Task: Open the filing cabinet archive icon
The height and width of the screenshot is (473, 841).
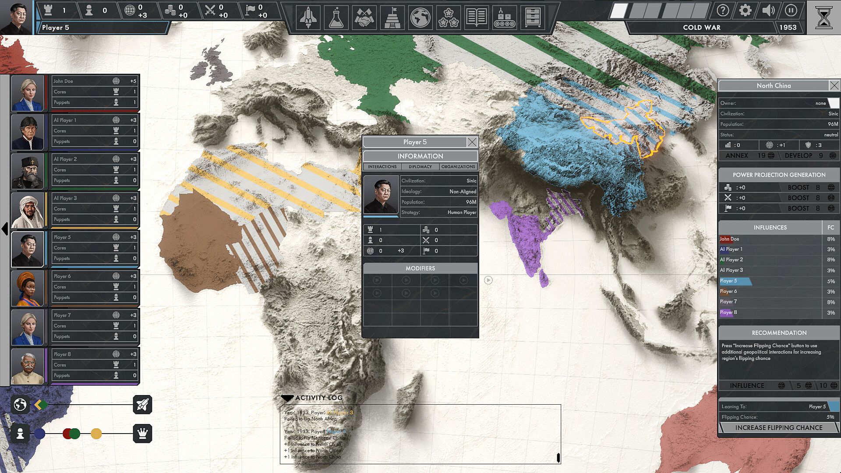Action: tap(532, 18)
